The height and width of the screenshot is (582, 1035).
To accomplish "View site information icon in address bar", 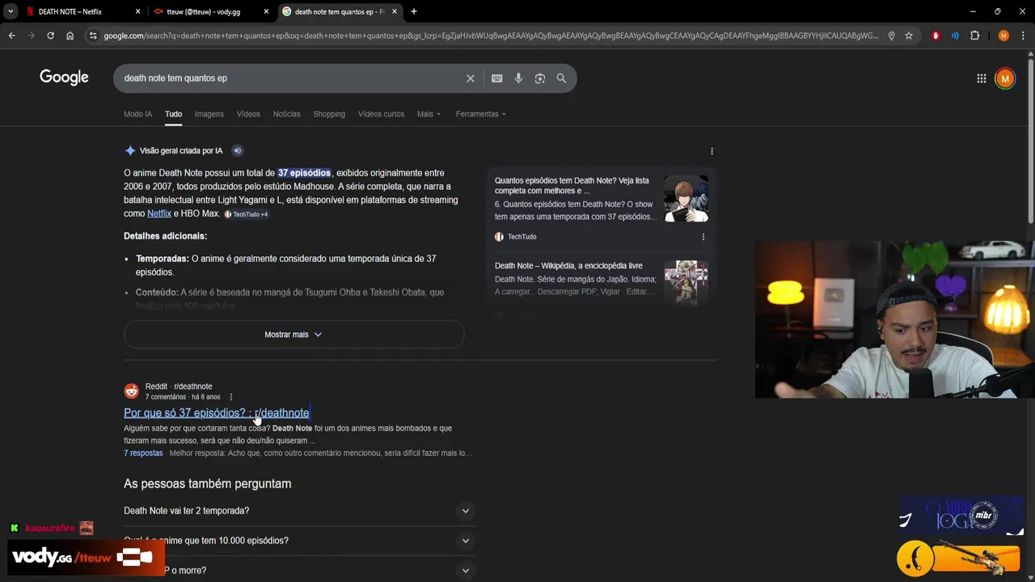I will (93, 36).
